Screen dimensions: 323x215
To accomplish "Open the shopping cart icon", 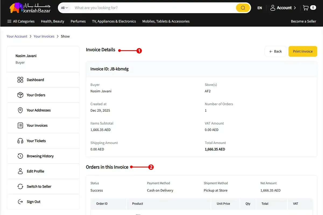I will 306,8.
